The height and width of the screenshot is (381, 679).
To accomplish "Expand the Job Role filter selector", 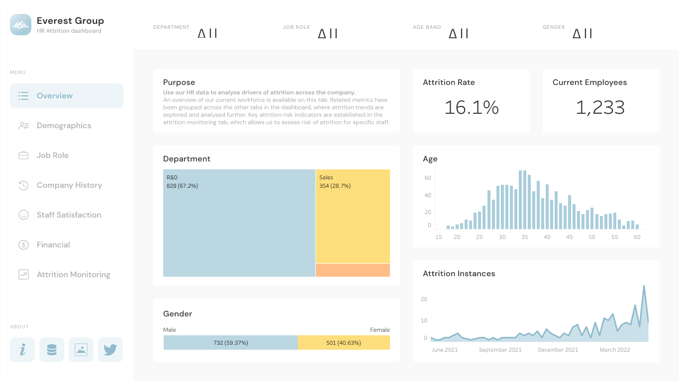I will pyautogui.click(x=327, y=33).
